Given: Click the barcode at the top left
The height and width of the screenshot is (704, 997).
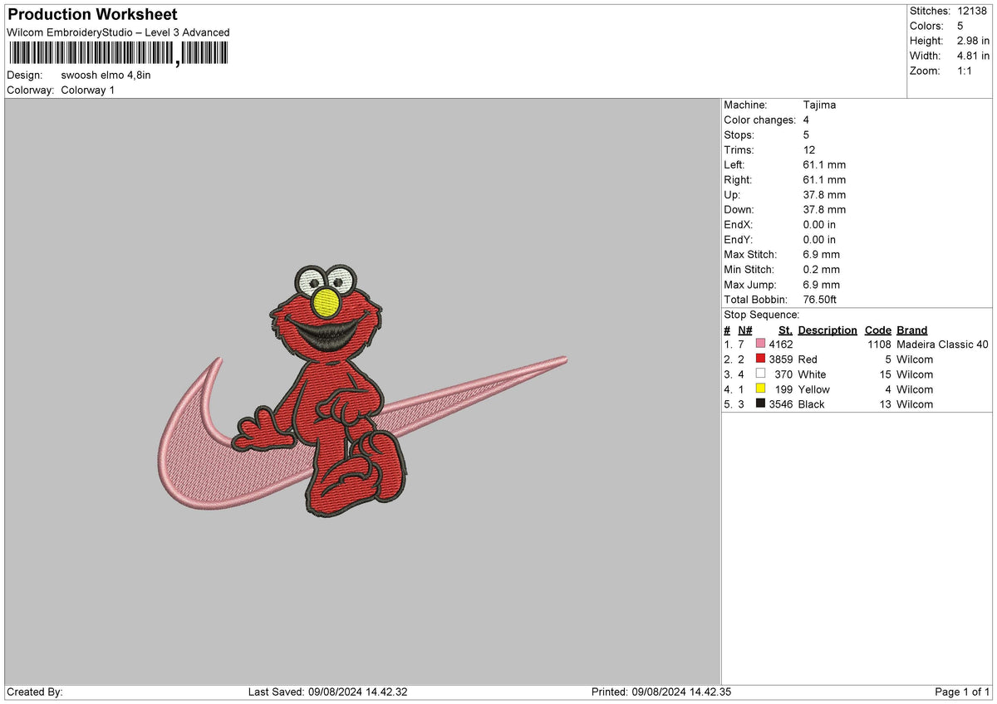Looking at the screenshot, I should [x=116, y=51].
